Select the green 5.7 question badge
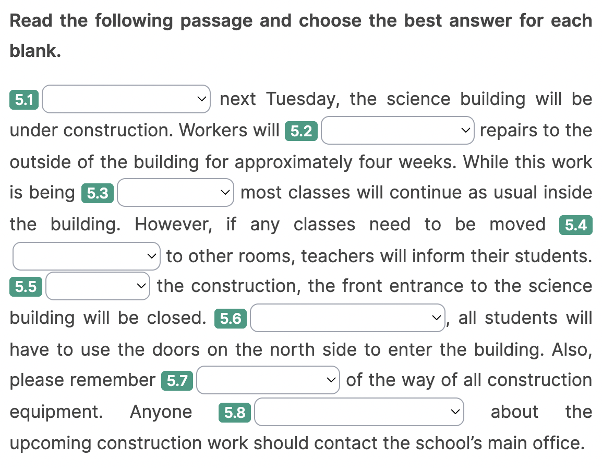 tap(177, 381)
